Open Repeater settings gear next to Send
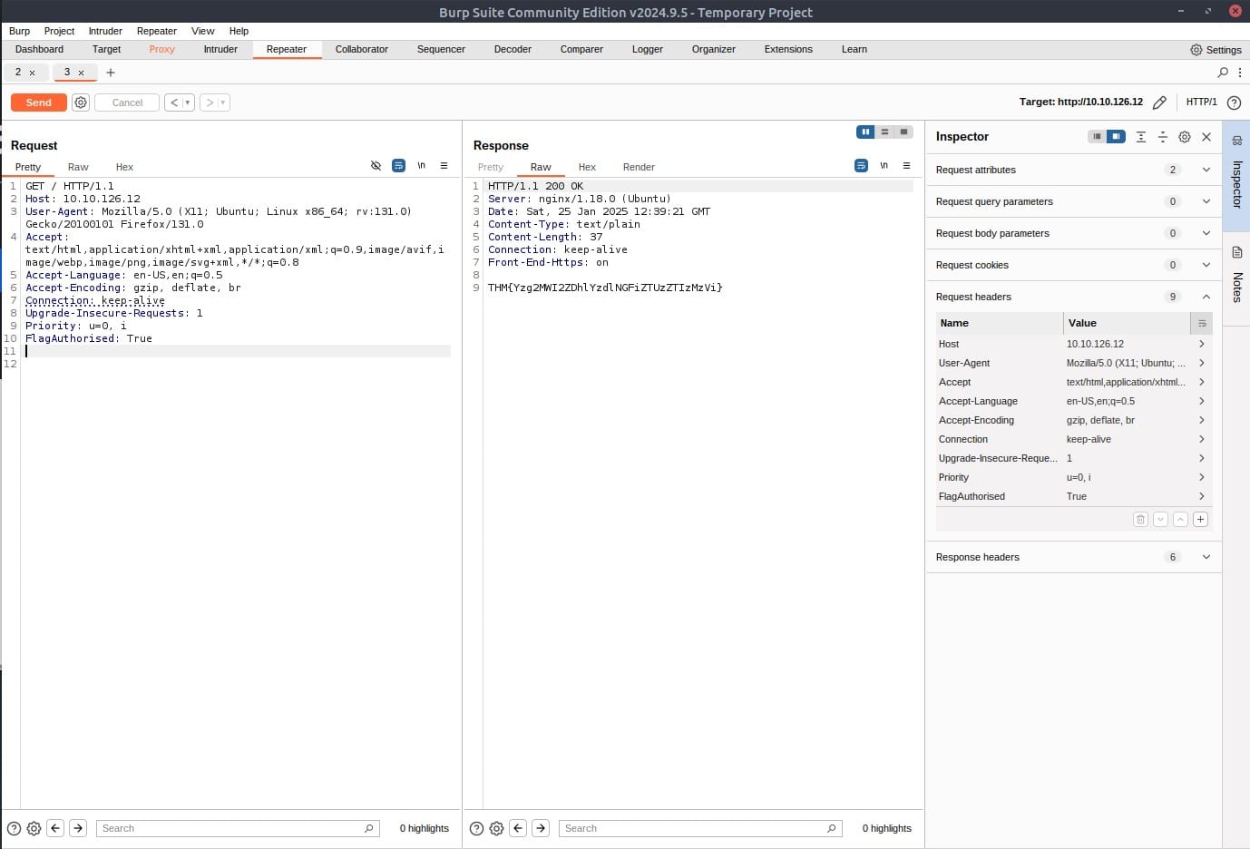The image size is (1250, 849). 81,102
